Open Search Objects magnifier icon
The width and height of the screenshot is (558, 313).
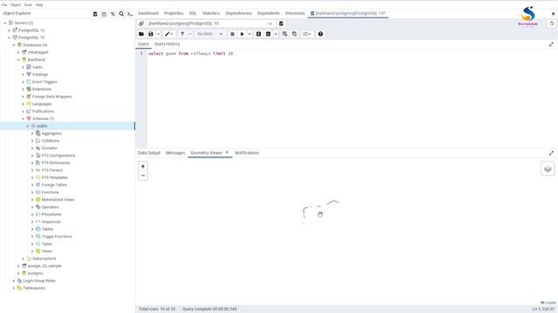[121, 14]
